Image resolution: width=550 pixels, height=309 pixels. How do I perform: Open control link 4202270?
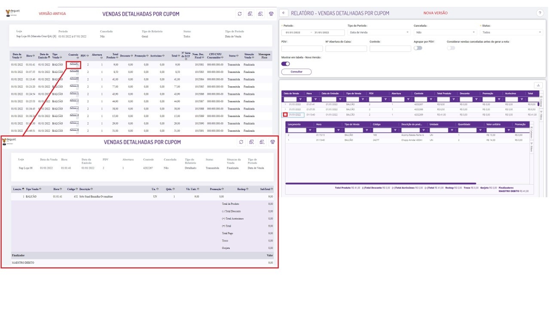tap(74, 85)
